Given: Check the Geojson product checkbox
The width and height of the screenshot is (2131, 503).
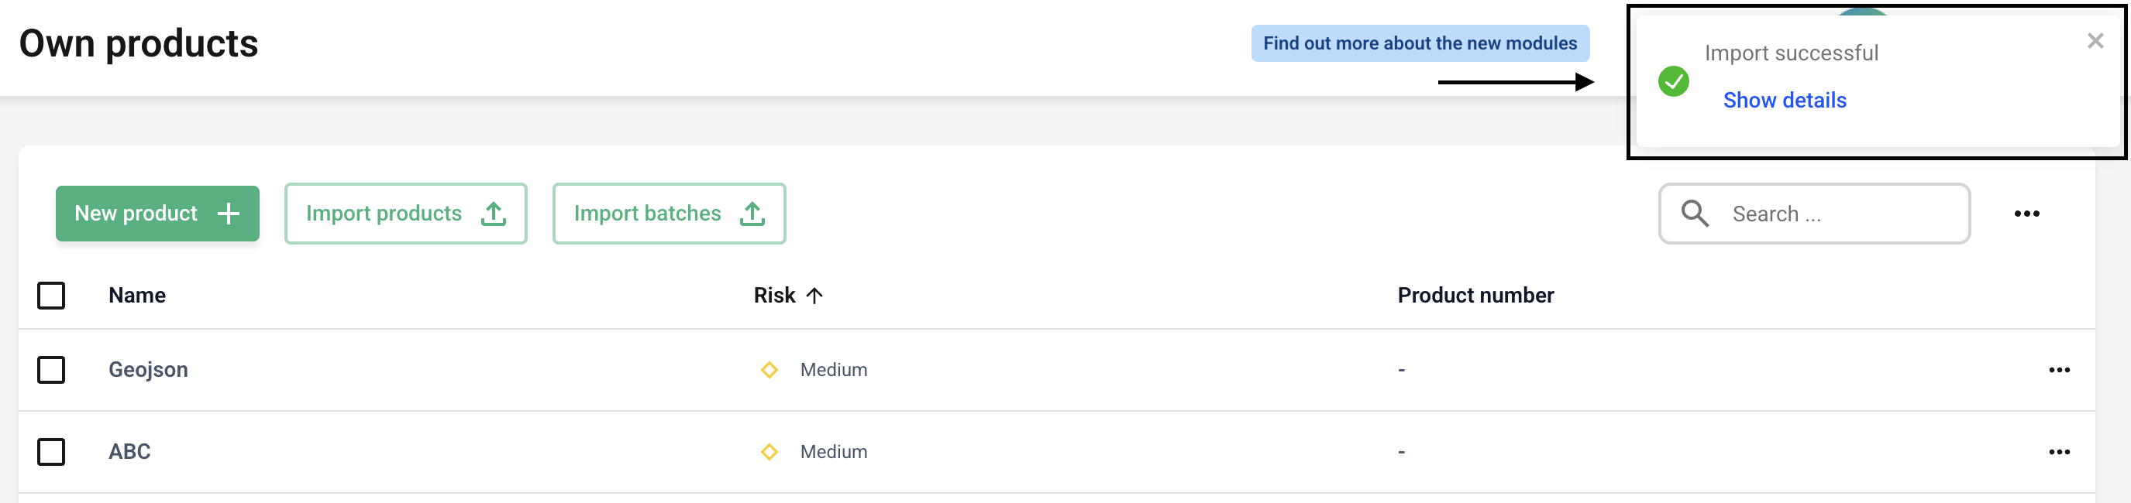Looking at the screenshot, I should click(x=51, y=370).
